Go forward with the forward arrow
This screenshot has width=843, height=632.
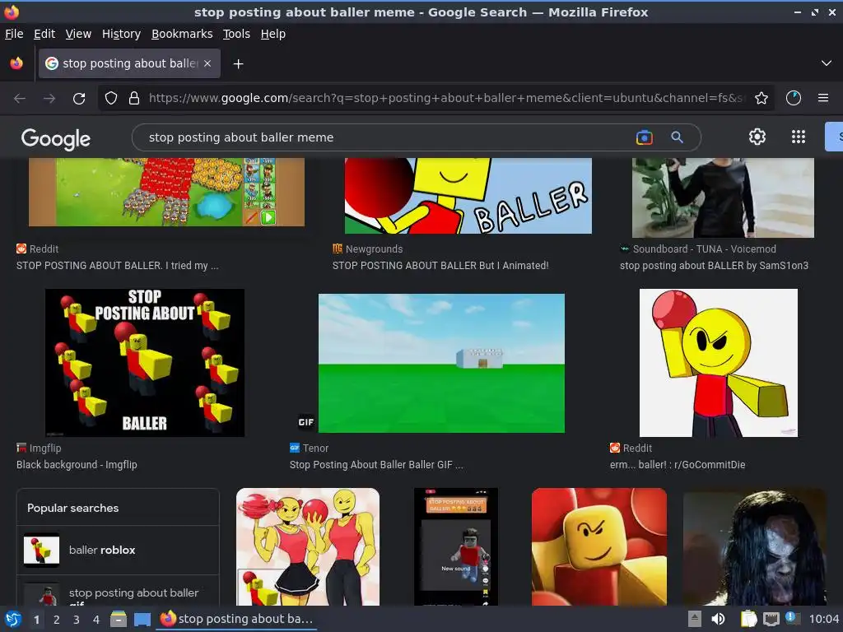point(49,99)
